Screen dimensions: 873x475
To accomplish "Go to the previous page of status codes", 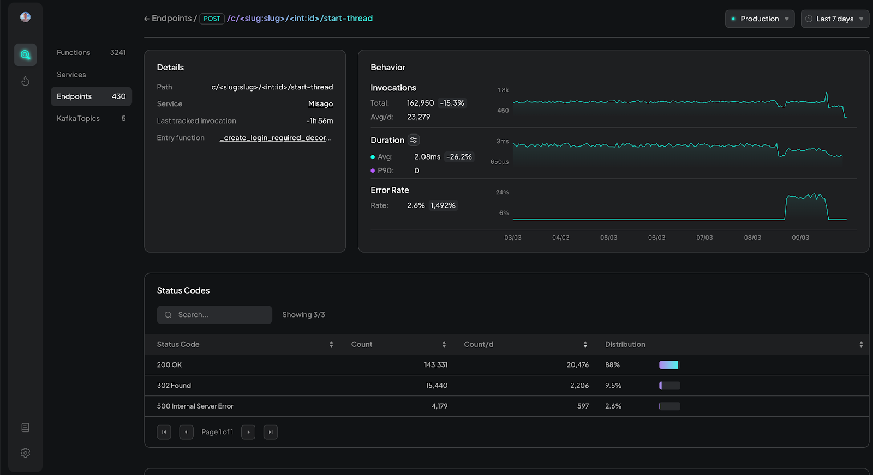I will click(x=186, y=432).
